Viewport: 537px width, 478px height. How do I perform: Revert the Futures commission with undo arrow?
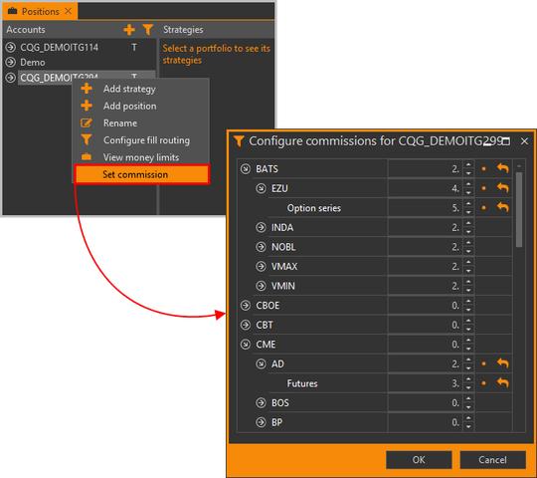pos(503,383)
